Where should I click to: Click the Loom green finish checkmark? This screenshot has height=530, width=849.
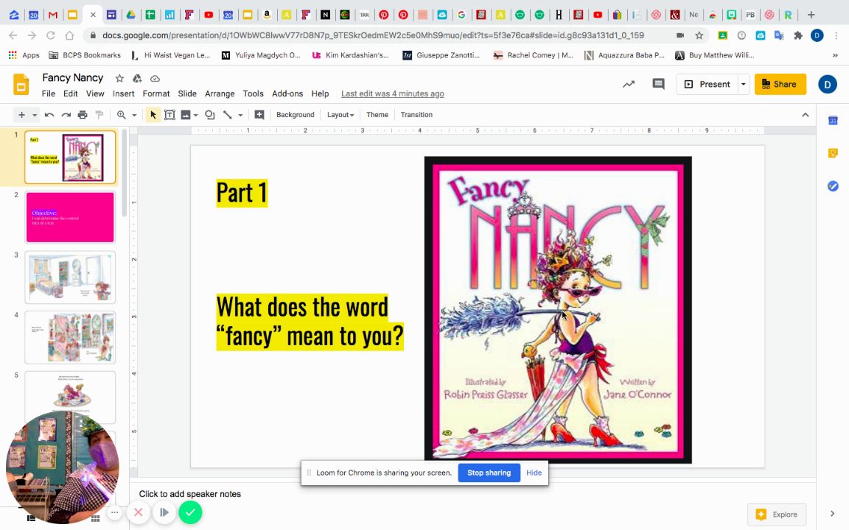(190, 512)
